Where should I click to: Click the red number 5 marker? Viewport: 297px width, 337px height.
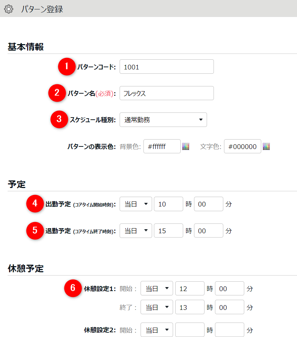pyautogui.click(x=35, y=231)
